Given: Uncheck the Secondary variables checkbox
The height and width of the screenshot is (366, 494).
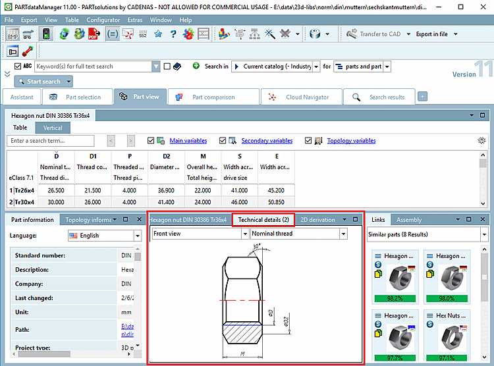Looking at the screenshot, I should coord(223,140).
